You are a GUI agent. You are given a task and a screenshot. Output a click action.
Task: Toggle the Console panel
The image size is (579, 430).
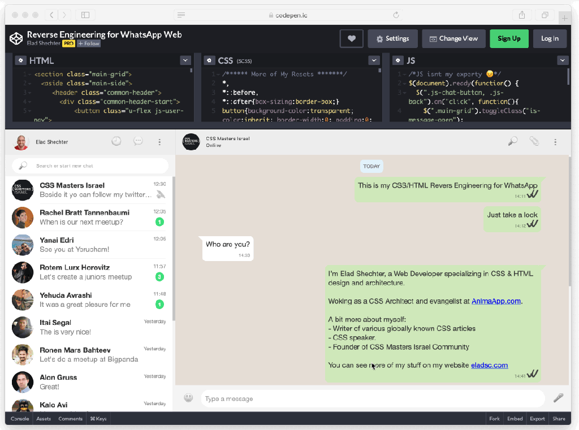click(20, 419)
